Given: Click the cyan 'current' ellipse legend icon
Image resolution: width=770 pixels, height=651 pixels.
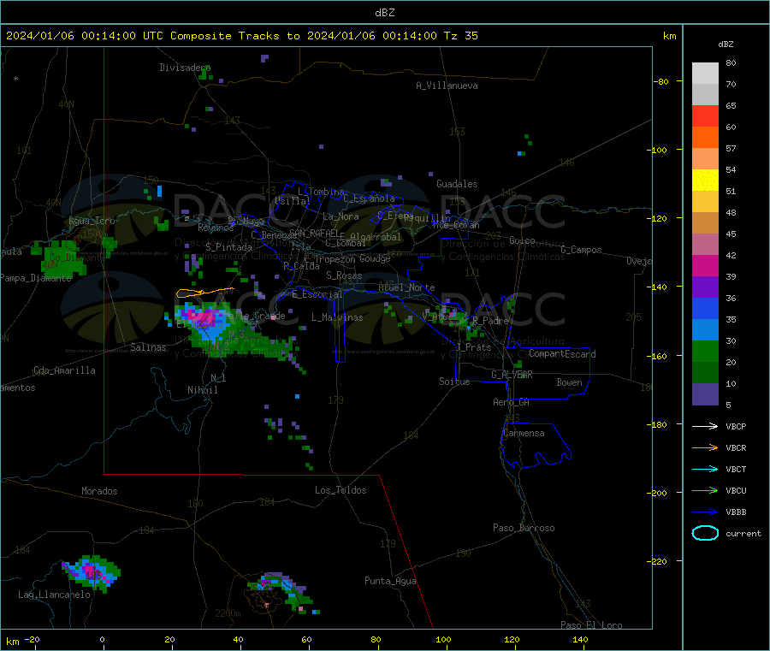Looking at the screenshot, I should [x=705, y=533].
